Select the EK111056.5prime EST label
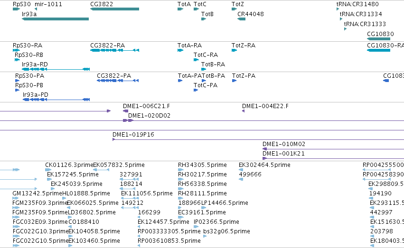The width and height of the screenshot is (404, 248). (x=147, y=194)
